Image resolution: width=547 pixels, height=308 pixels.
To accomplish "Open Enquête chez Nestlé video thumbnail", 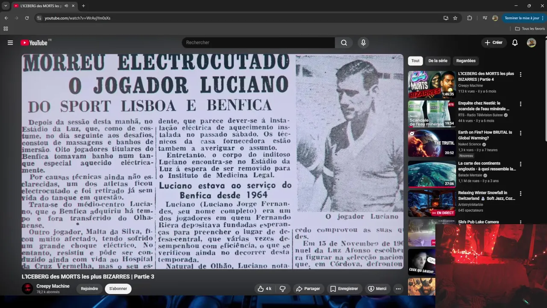I will pos(432,114).
